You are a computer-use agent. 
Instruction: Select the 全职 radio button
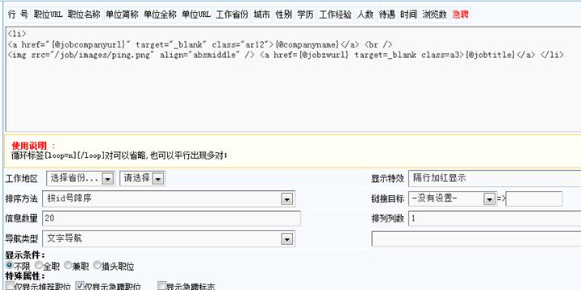pos(39,265)
